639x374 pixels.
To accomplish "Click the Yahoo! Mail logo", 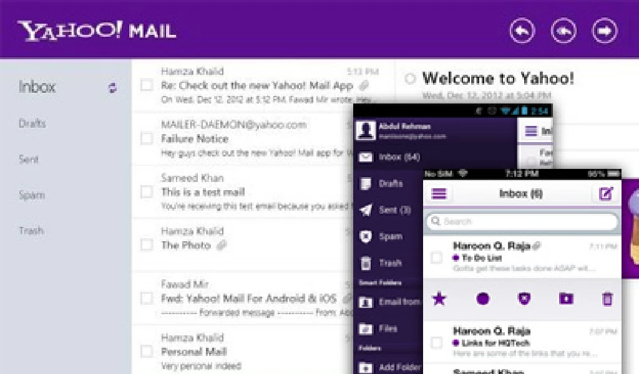I will [97, 31].
